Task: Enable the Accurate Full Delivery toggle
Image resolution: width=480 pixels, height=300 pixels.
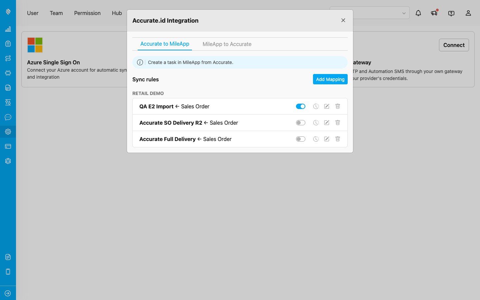Action: tap(301, 139)
